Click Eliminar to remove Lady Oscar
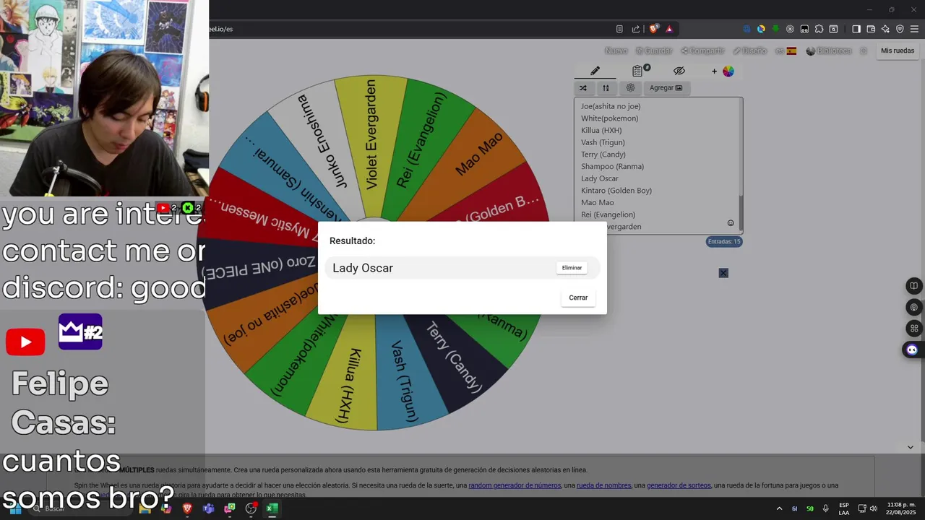 tap(572, 268)
